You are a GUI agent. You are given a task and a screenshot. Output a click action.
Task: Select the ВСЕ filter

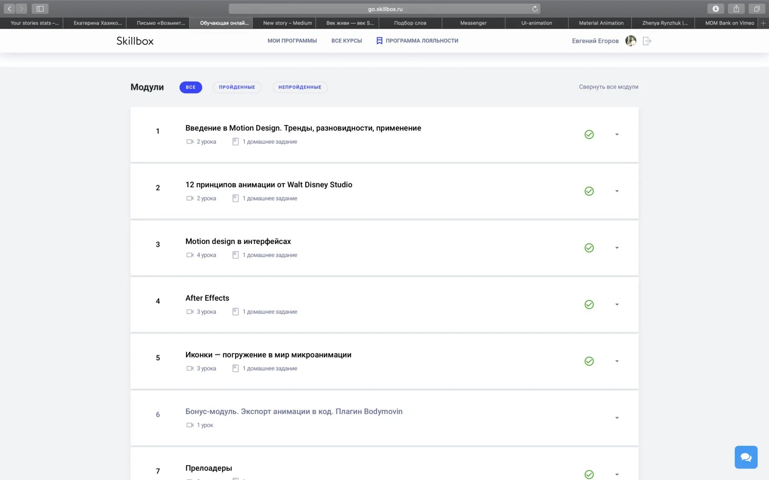(191, 87)
